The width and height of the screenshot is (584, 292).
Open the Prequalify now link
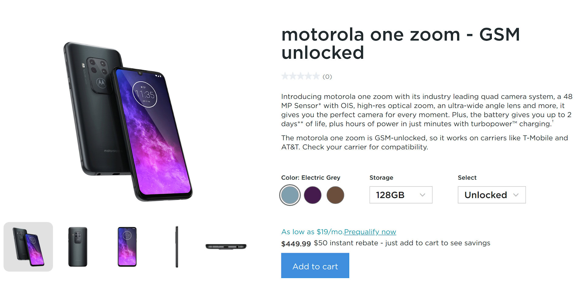370,232
